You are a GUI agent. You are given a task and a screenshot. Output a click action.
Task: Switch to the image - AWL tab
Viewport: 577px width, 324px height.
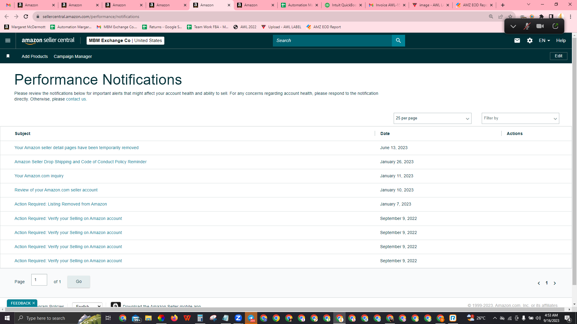click(431, 5)
